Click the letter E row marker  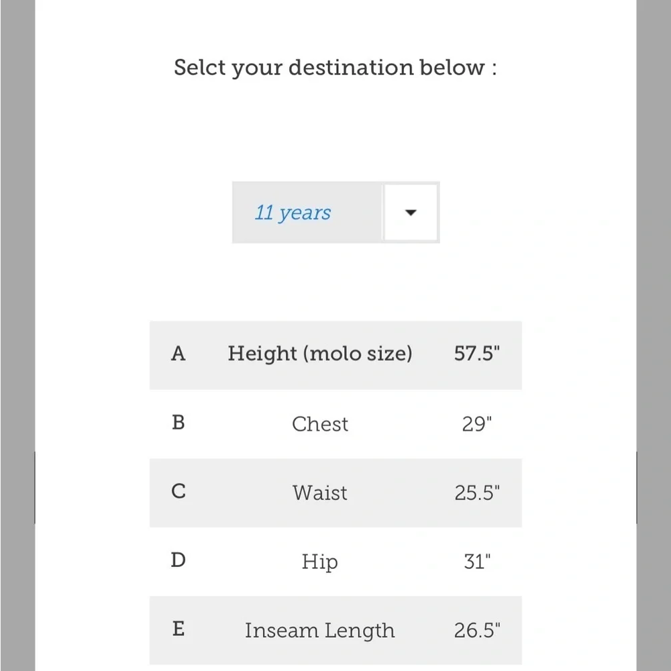[178, 629]
